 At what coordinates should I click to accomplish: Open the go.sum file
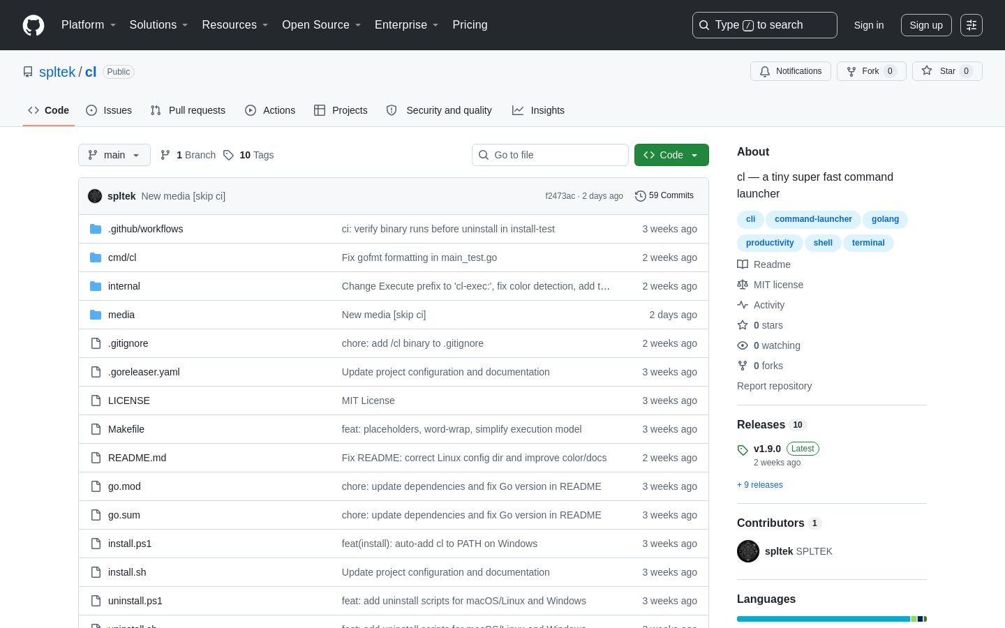point(124,515)
